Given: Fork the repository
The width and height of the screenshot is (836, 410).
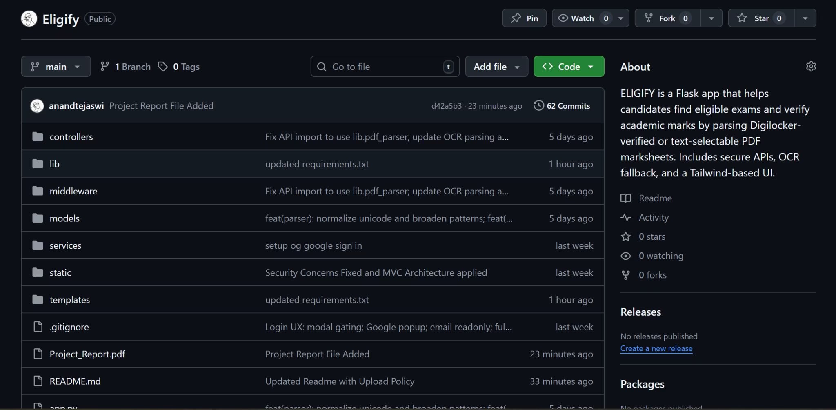Looking at the screenshot, I should [x=668, y=18].
